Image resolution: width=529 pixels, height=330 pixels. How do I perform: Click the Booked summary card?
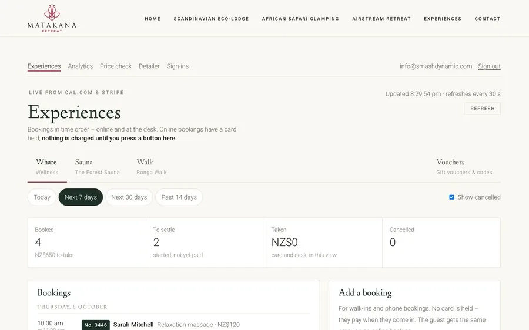87,243
